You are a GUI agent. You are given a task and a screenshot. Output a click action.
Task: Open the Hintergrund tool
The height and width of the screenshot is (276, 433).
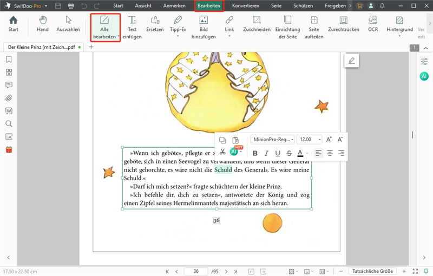pos(399,24)
